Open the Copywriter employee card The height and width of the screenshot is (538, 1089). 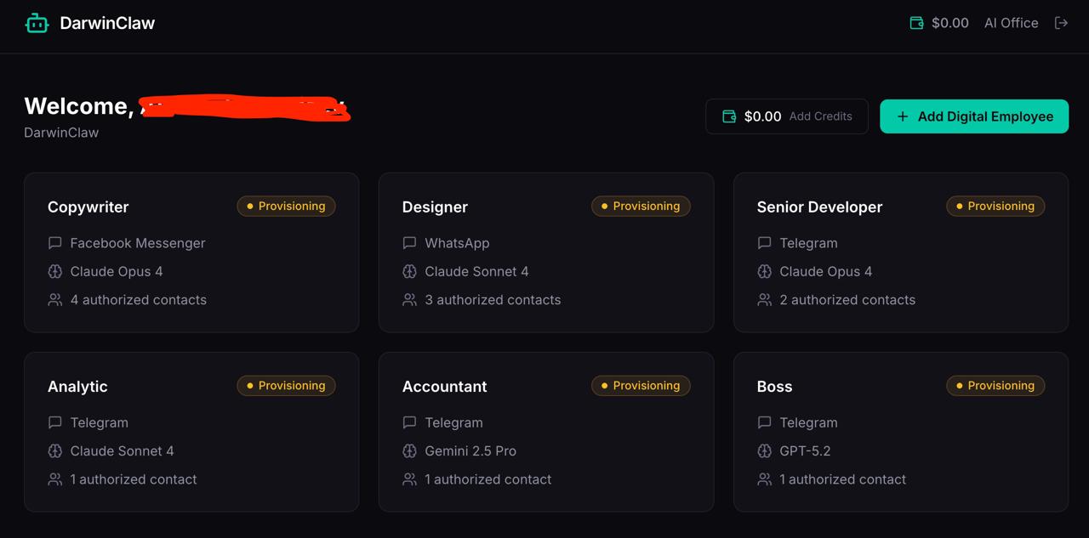click(191, 252)
